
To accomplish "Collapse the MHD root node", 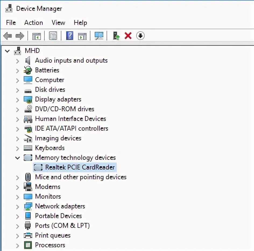I will (x=7, y=51).
